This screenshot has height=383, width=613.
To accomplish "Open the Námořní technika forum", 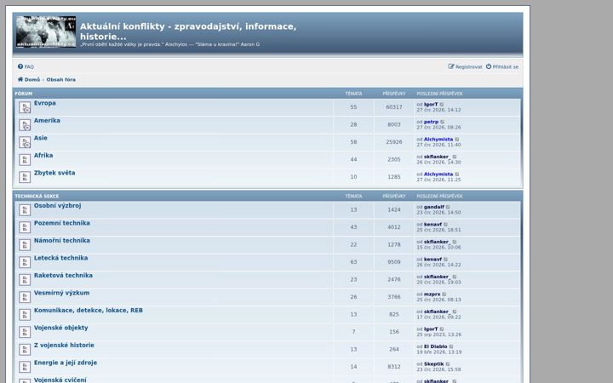I will click(x=62, y=240).
